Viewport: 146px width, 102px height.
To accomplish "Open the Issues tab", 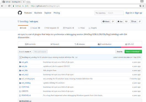I will click(35, 28).
